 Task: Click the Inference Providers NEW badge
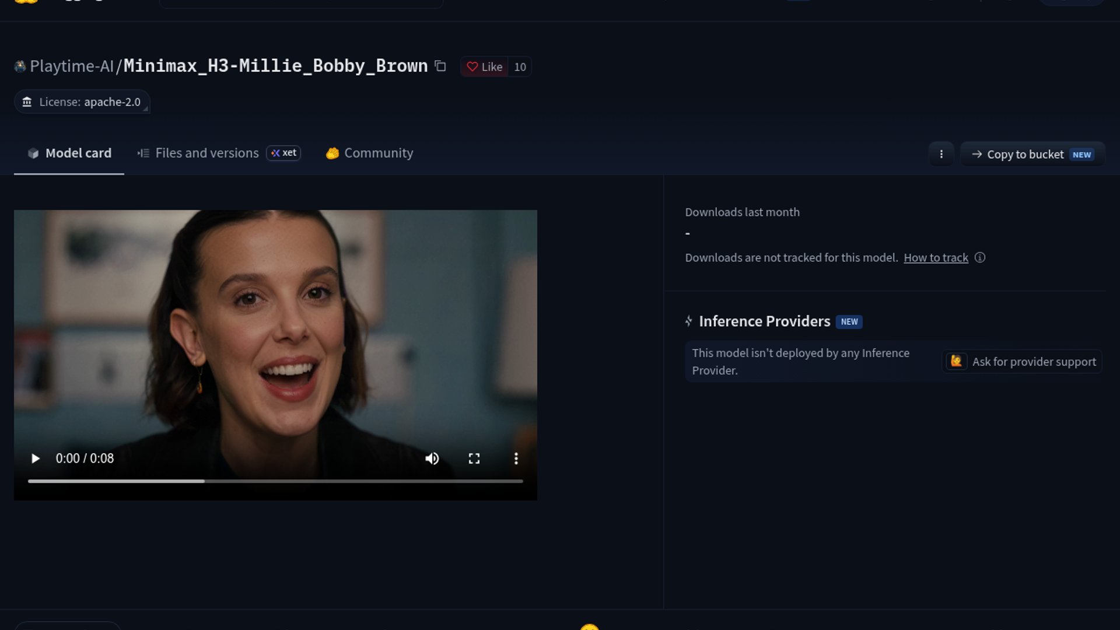849,322
